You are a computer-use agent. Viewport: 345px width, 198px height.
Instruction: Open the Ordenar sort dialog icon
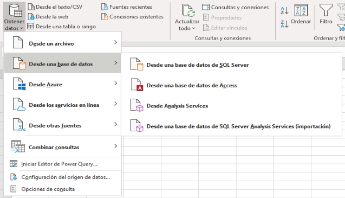(301, 10)
